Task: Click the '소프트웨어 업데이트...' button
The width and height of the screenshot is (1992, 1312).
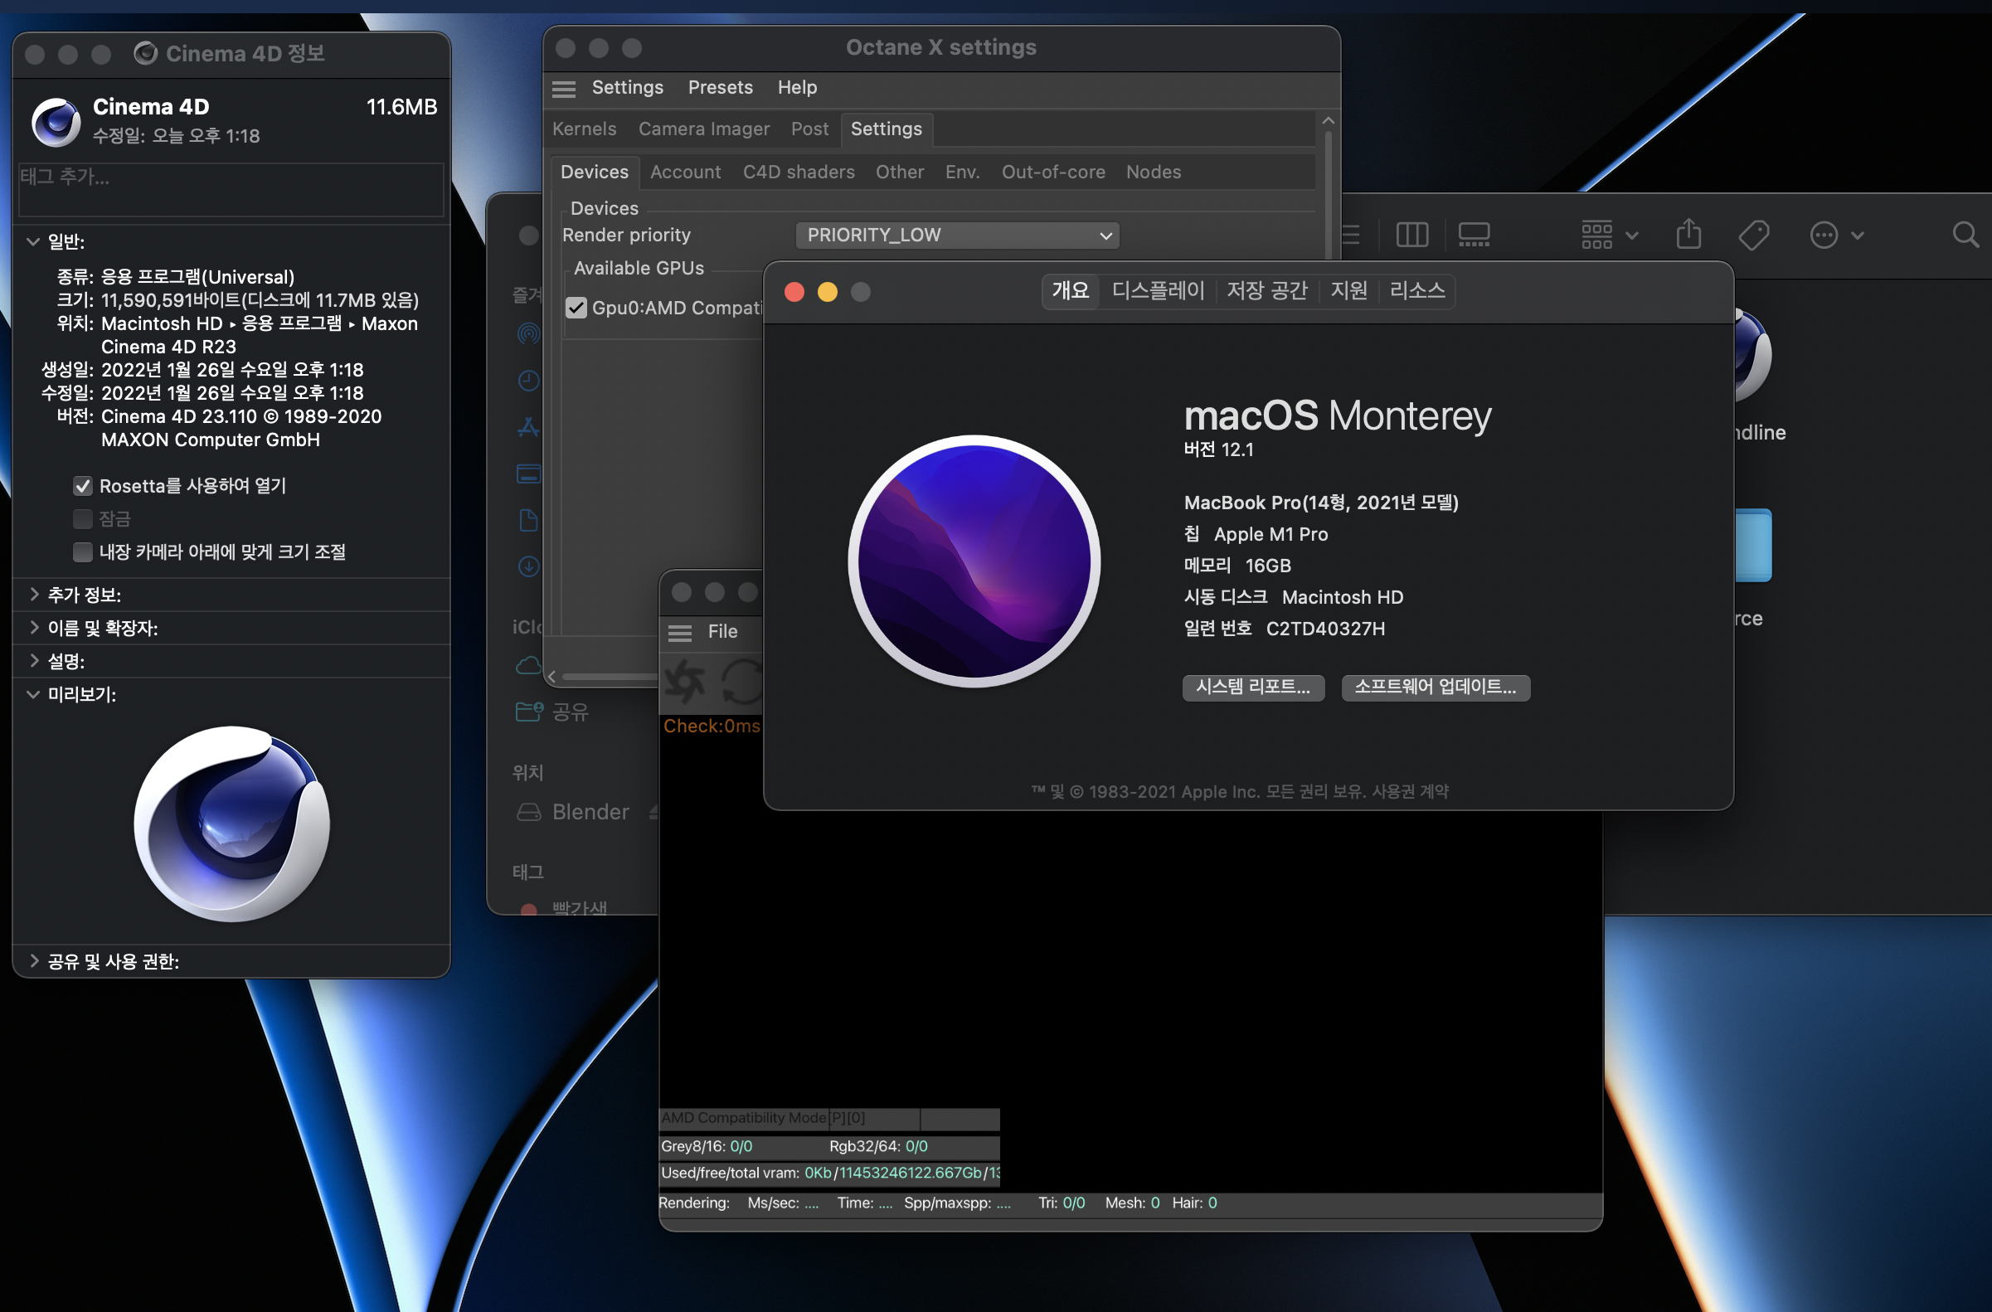Action: [x=1435, y=688]
